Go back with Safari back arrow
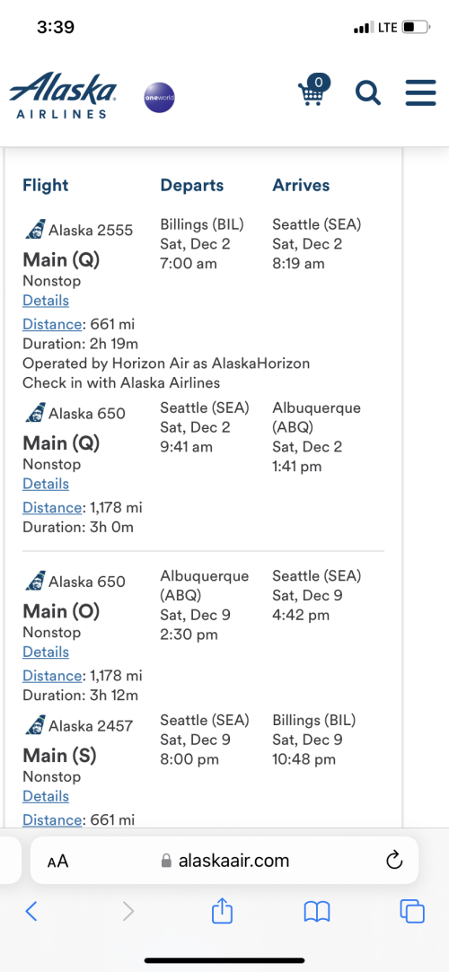 pos(31,911)
